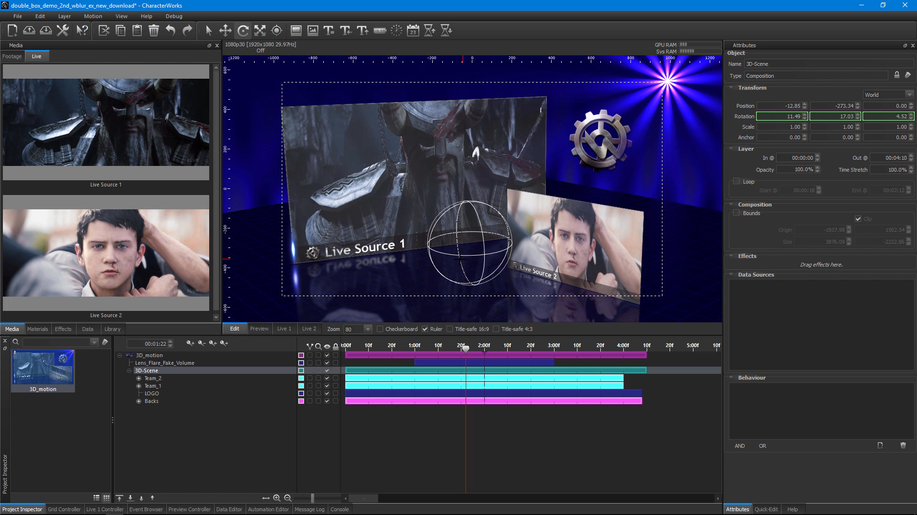Uncheck the Ruler checkbox
Screen dimensions: 917x515
[425, 329]
